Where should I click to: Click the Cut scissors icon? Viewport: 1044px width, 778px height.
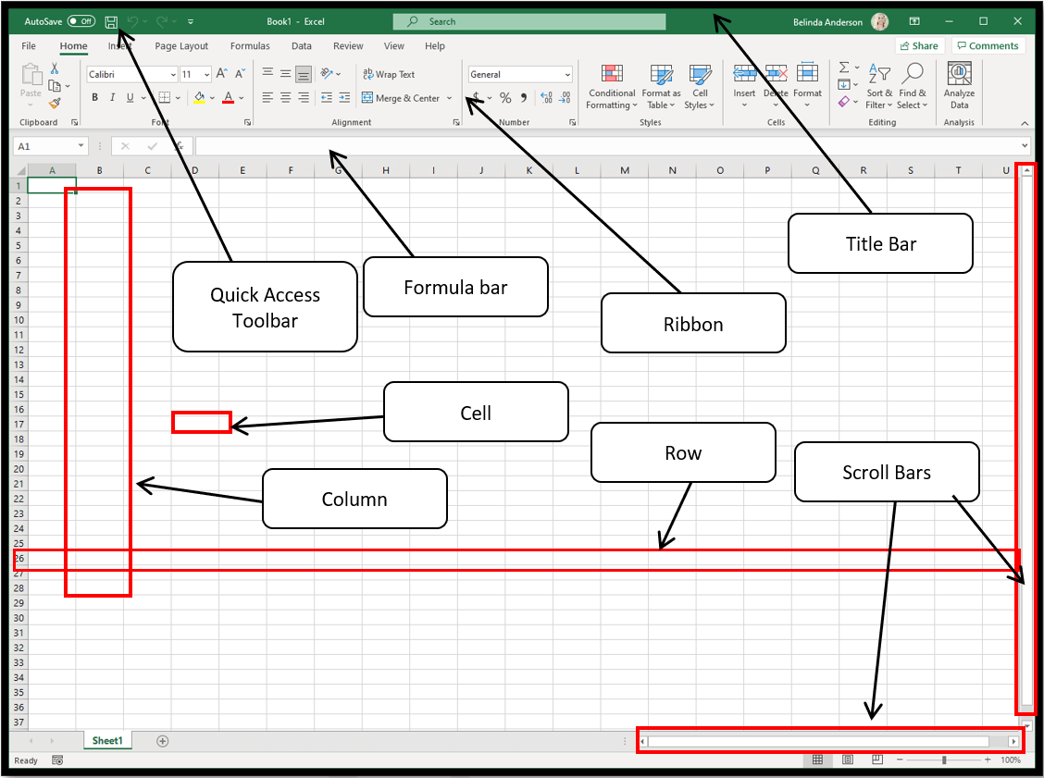coord(55,68)
